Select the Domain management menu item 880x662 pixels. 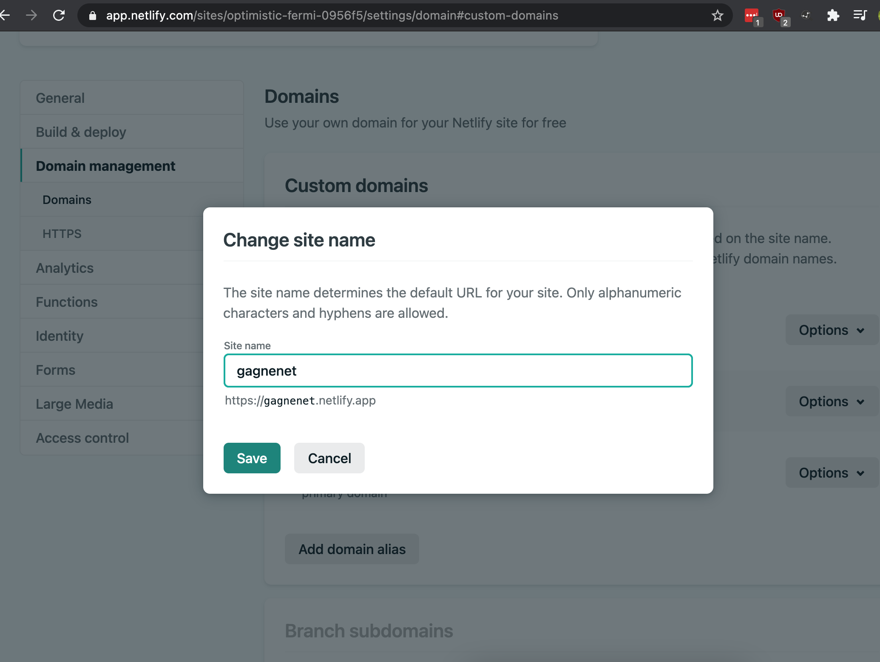(x=106, y=166)
